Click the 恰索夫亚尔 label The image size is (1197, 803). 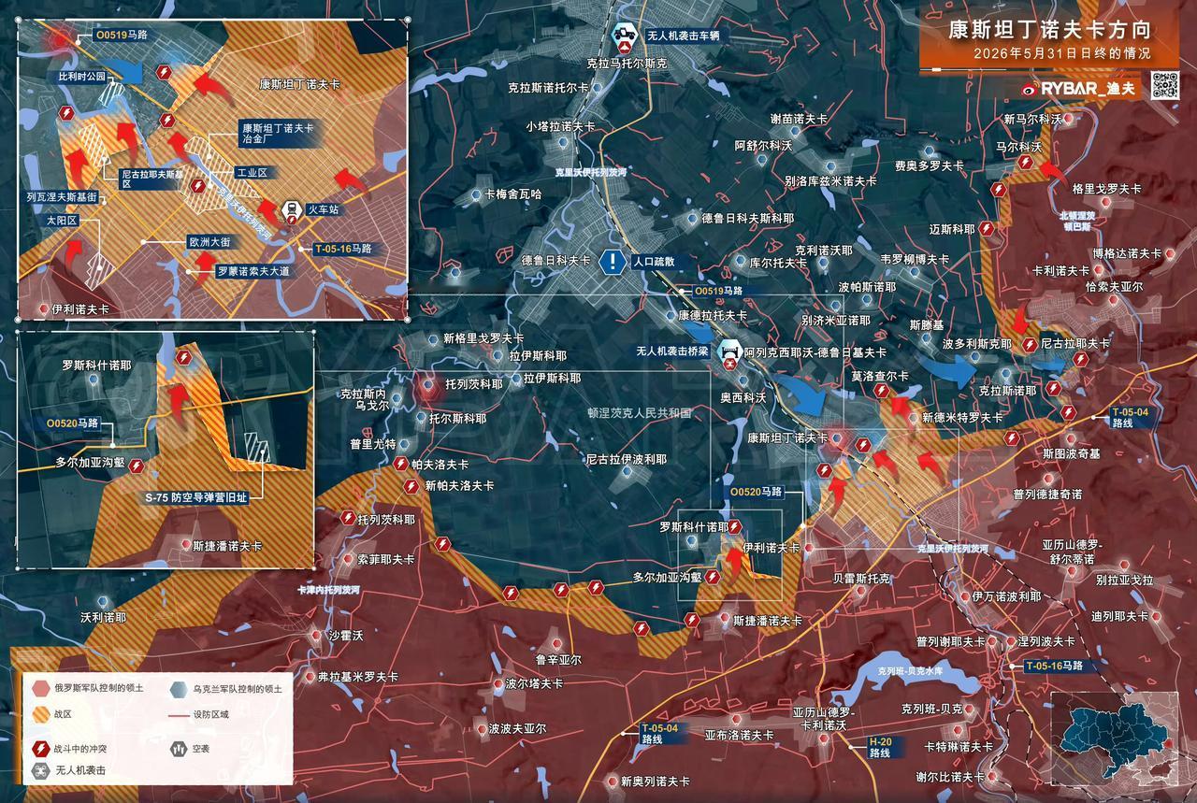tap(1114, 287)
